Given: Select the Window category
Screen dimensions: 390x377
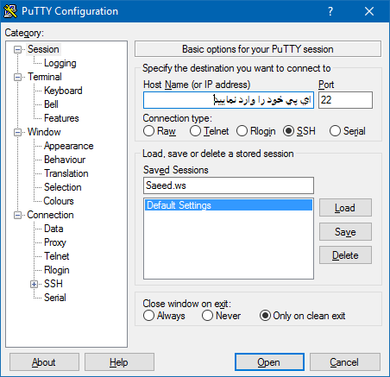Looking at the screenshot, I should click(44, 132).
